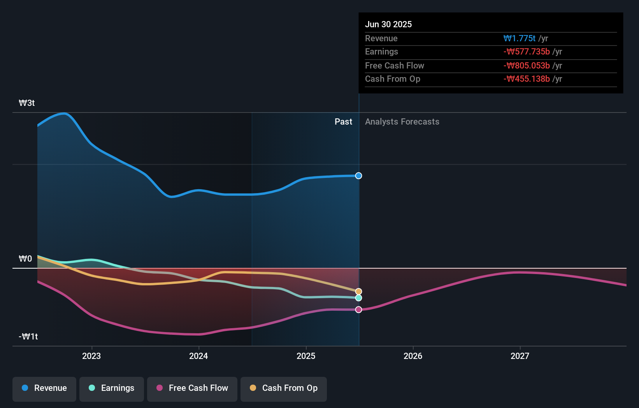Select the blue Revenue data point marker
The height and width of the screenshot is (408, 639).
coord(358,176)
